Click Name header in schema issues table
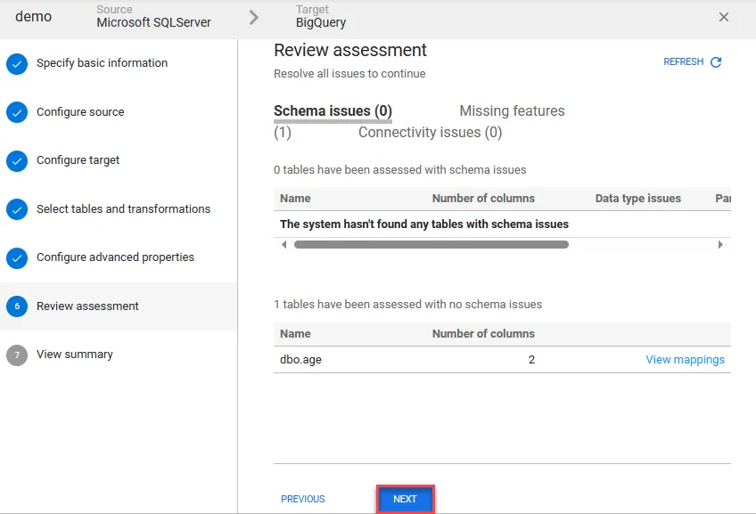756x514 pixels. coord(295,199)
